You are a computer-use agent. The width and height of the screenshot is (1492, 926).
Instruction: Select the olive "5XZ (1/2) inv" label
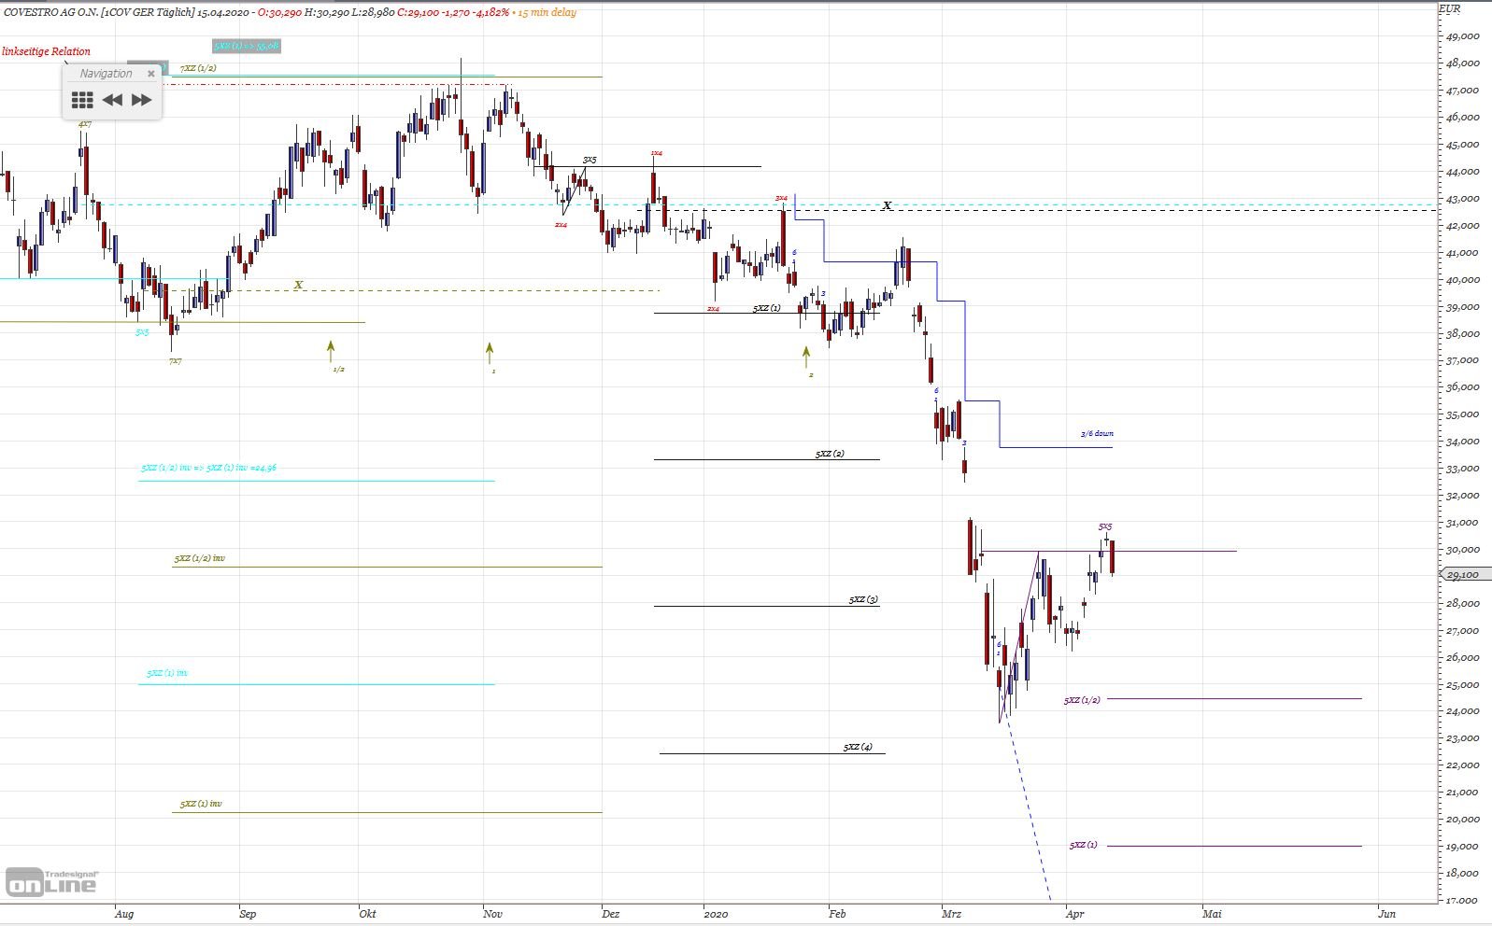tap(199, 558)
